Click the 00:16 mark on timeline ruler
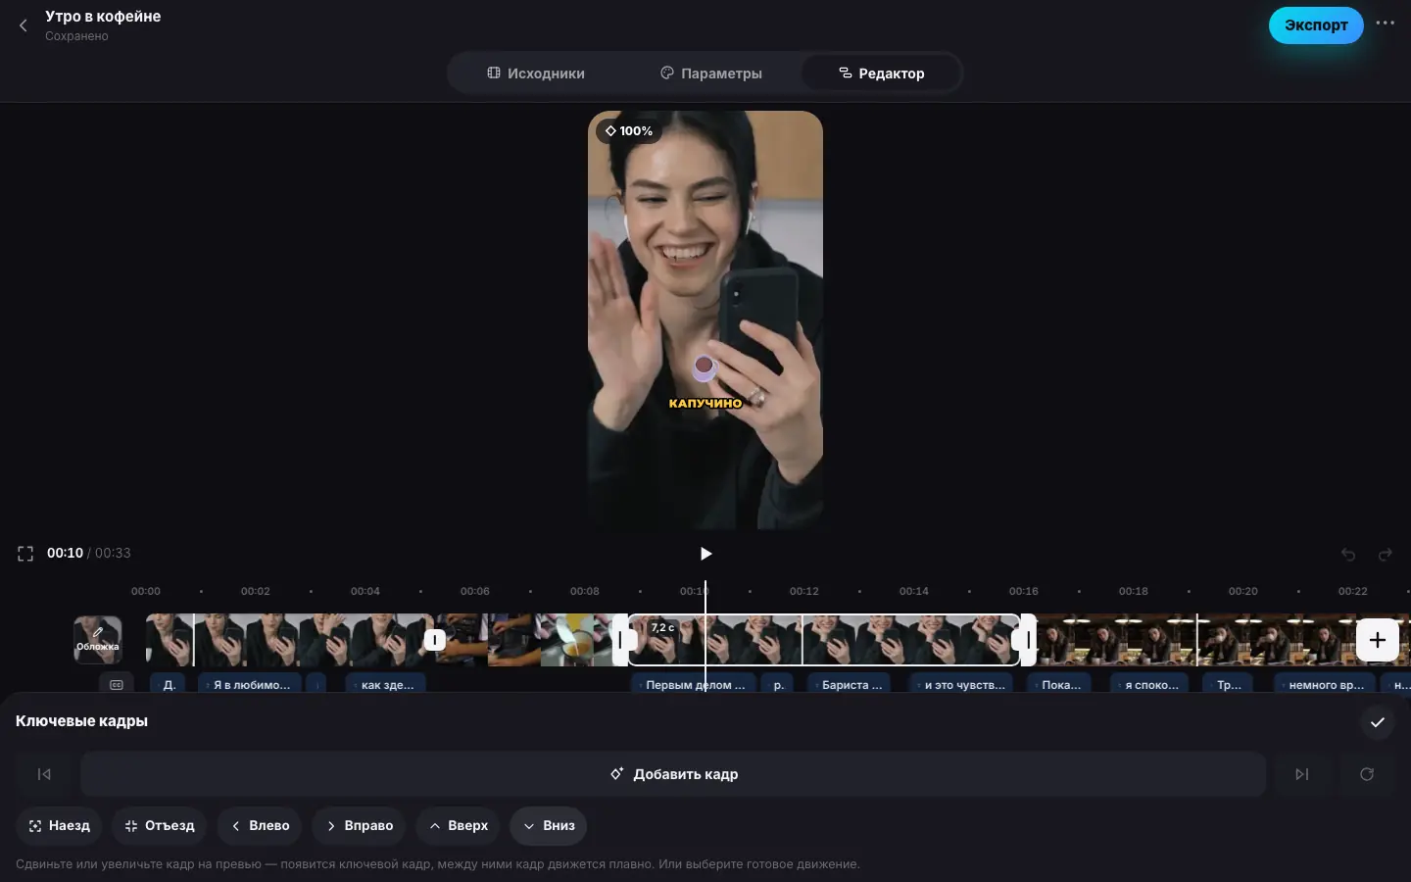The width and height of the screenshot is (1411, 882). tap(1024, 592)
